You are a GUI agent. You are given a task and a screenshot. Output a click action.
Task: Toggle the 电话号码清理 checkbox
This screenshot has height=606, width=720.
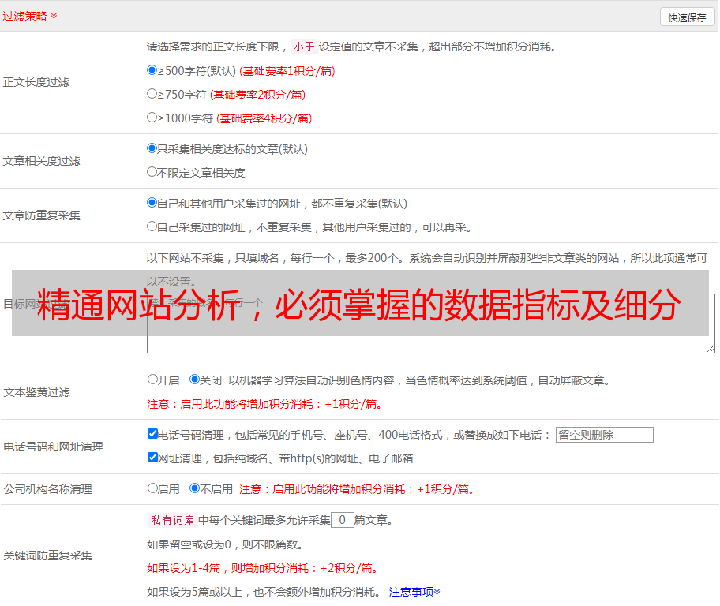coord(152,434)
